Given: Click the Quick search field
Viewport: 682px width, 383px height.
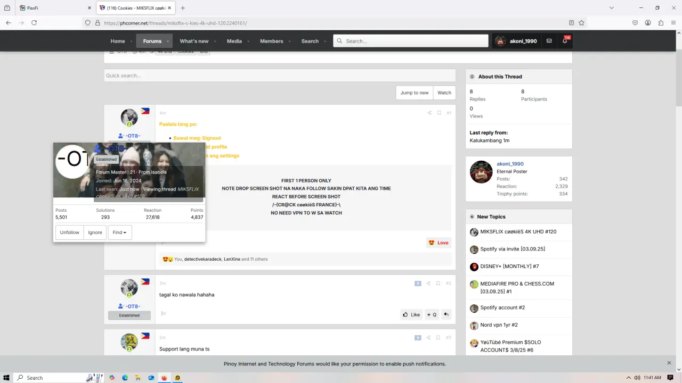Looking at the screenshot, I should pyautogui.click(x=280, y=76).
